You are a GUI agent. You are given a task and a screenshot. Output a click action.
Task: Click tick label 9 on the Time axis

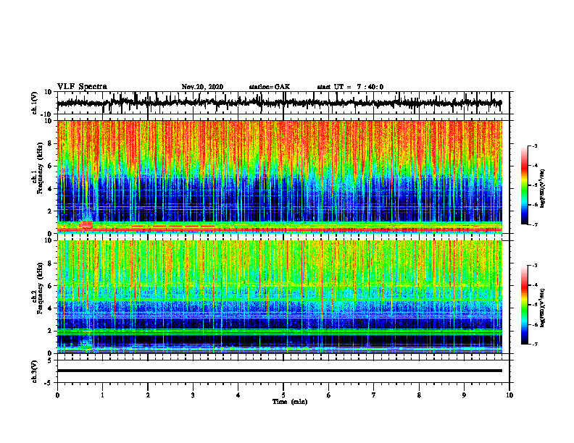click(x=464, y=395)
